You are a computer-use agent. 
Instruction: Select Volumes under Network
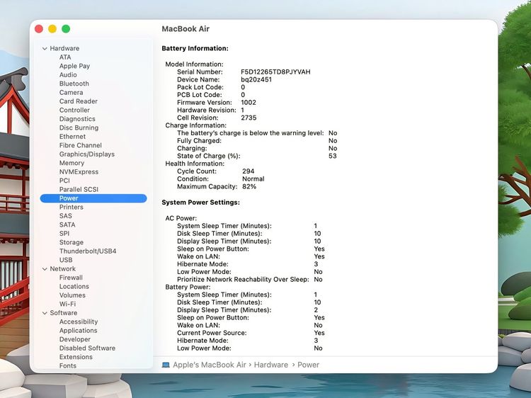point(72,295)
